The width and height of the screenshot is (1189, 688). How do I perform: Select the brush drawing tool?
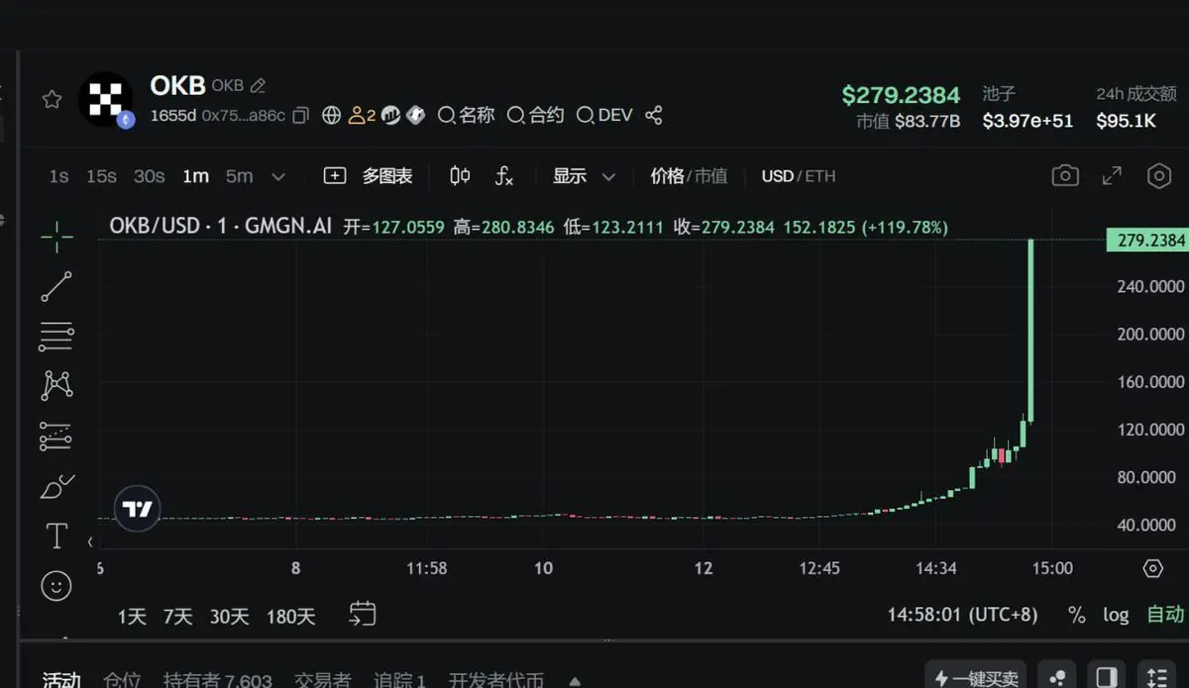[56, 487]
